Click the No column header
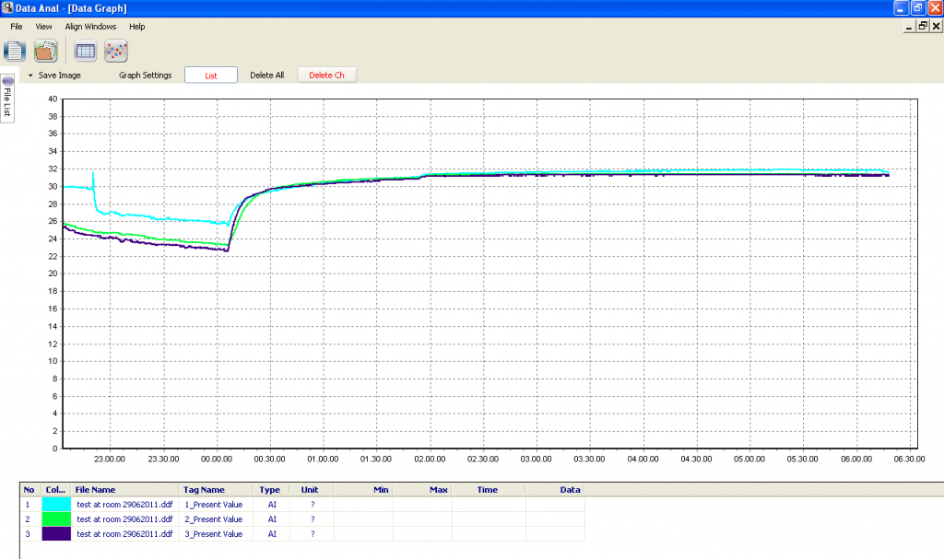 point(29,490)
